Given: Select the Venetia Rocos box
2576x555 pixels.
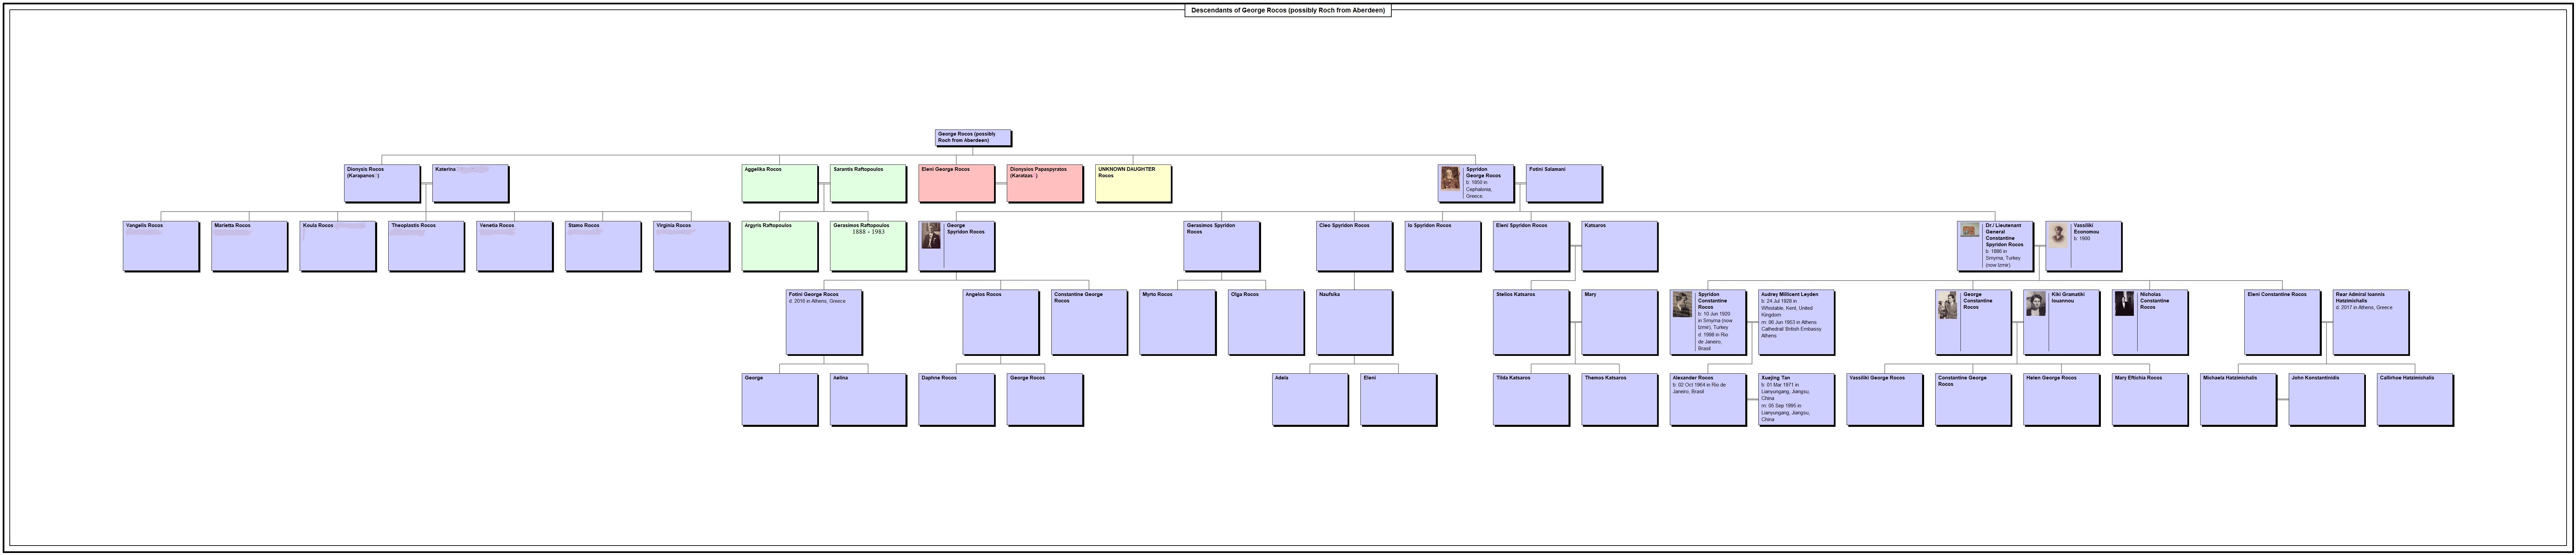Looking at the screenshot, I should tap(514, 246).
